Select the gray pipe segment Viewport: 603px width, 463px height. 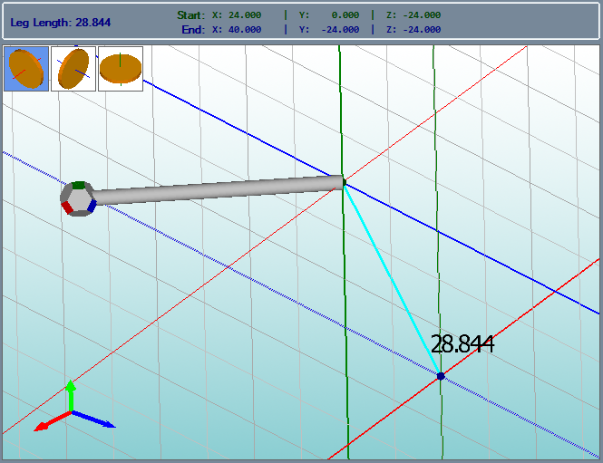[x=219, y=189]
